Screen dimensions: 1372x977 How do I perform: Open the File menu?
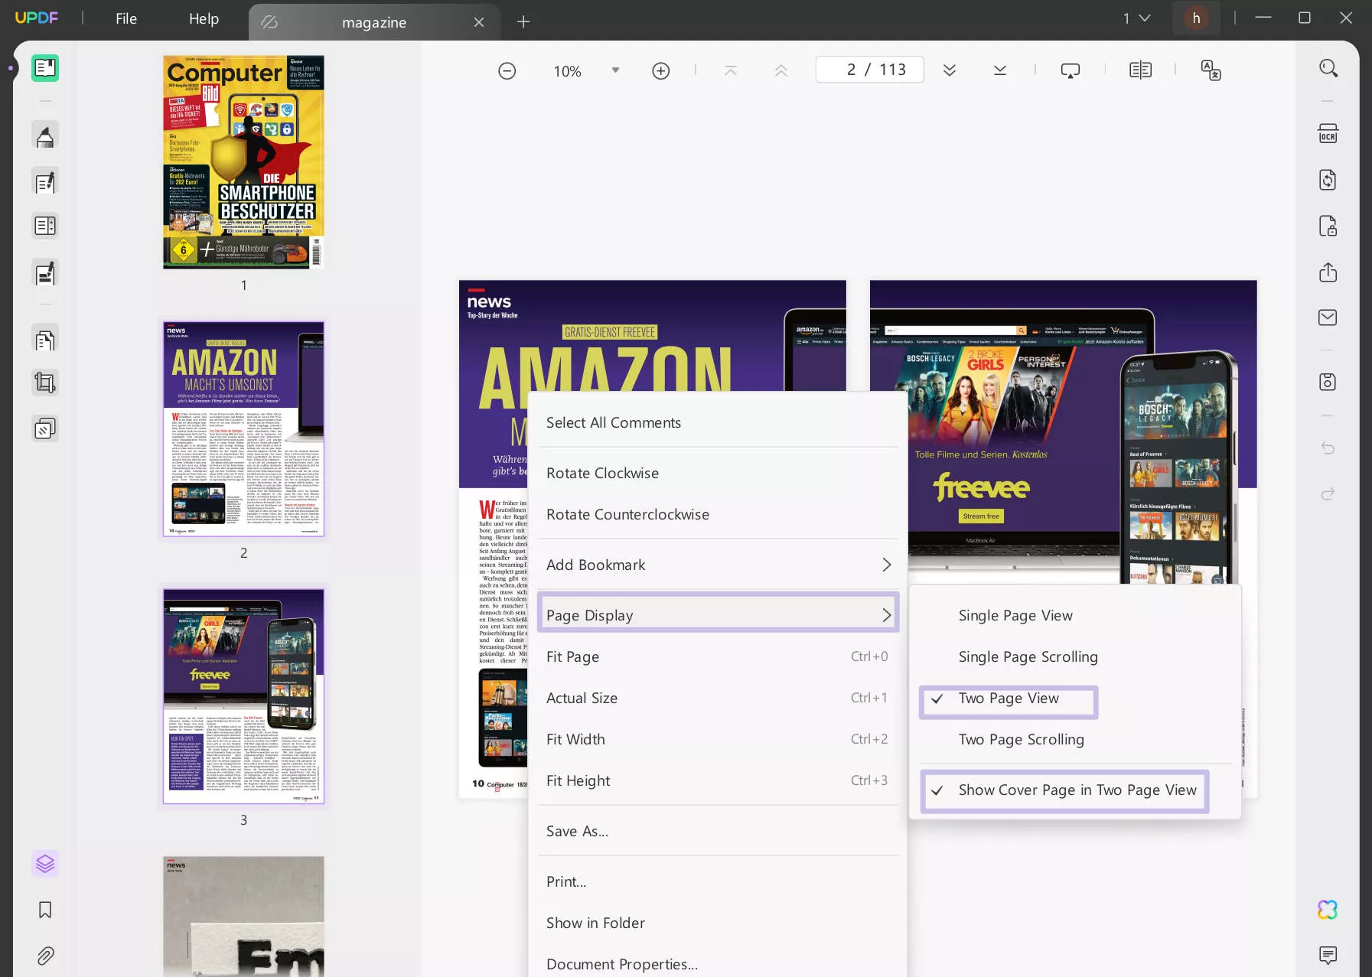tap(126, 19)
